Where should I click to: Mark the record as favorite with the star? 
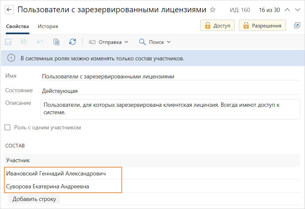pyautogui.click(x=212, y=10)
